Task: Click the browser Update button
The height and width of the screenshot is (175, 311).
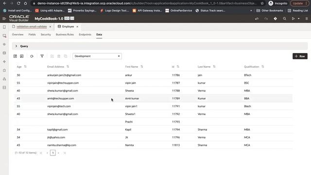Action: [x=299, y=3]
